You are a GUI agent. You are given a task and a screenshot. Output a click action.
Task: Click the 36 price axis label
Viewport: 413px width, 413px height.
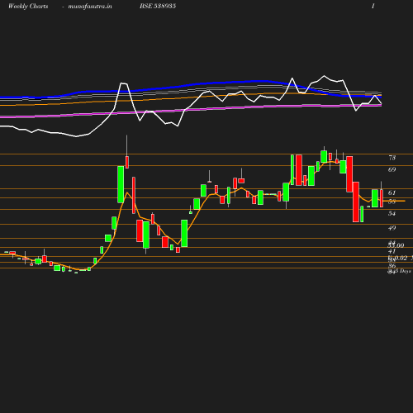392,266
